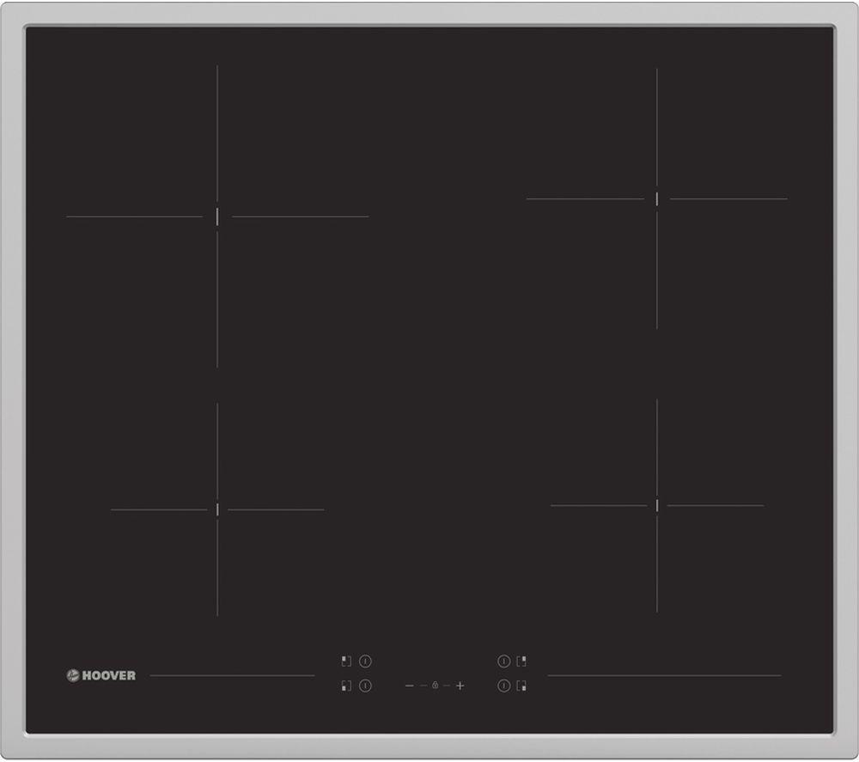Click the HOOVER brand name text
Viewport: 859px width, 762px height.
tap(109, 675)
